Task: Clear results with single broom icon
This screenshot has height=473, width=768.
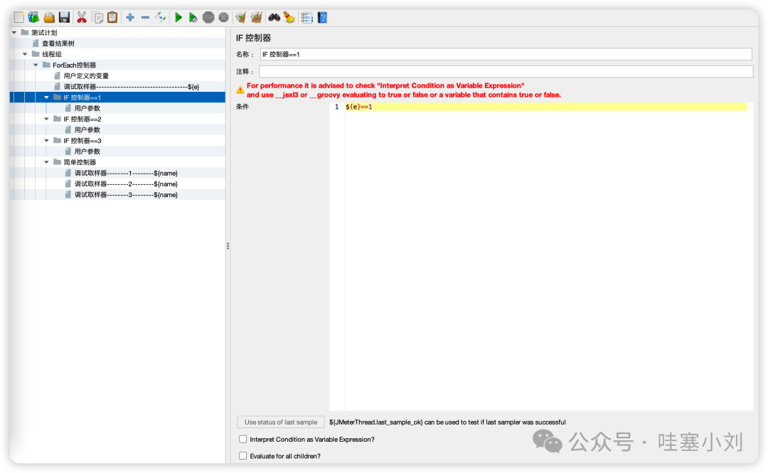Action: pyautogui.click(x=240, y=18)
